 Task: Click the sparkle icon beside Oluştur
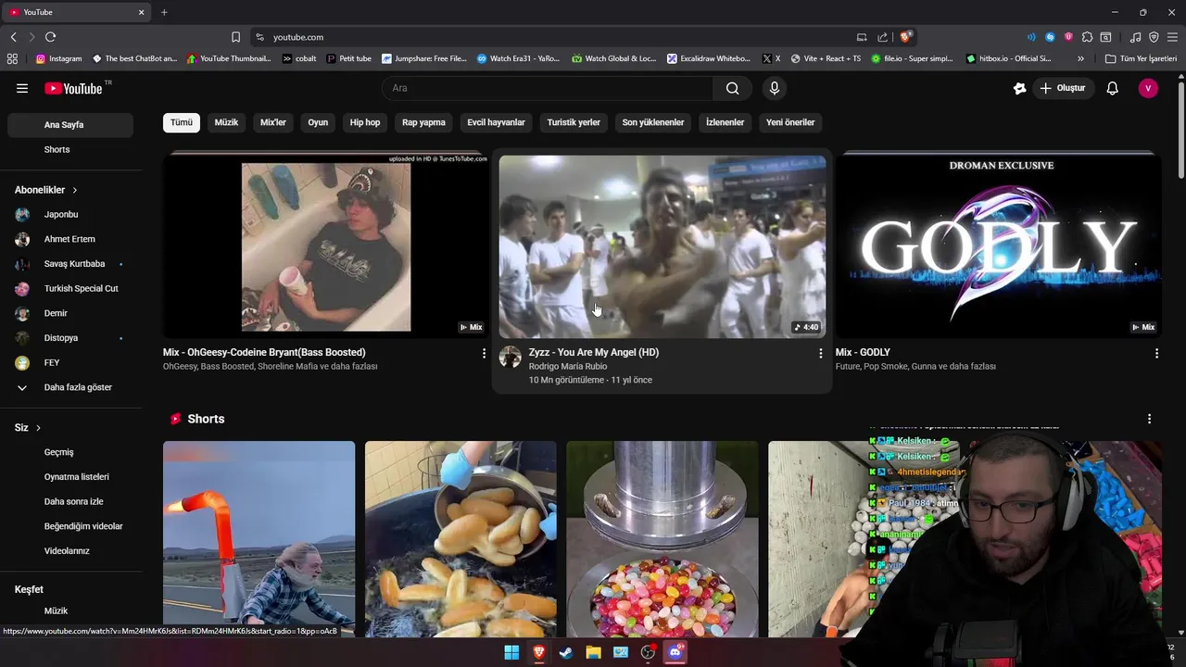click(x=1019, y=88)
